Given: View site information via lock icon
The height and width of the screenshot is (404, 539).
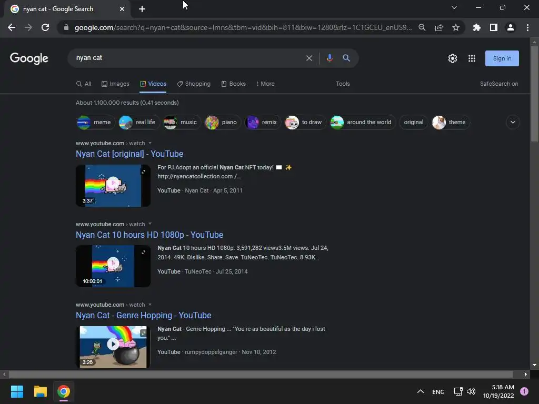Looking at the screenshot, I should 66,27.
